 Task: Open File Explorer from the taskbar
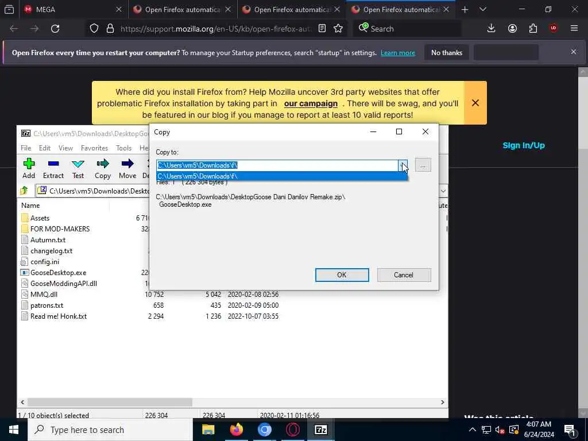(x=208, y=430)
